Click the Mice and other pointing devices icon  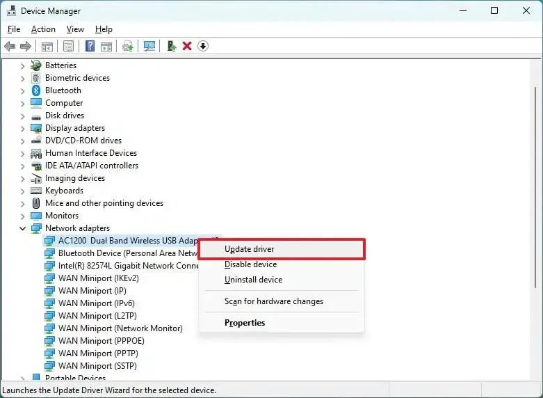tap(36, 203)
